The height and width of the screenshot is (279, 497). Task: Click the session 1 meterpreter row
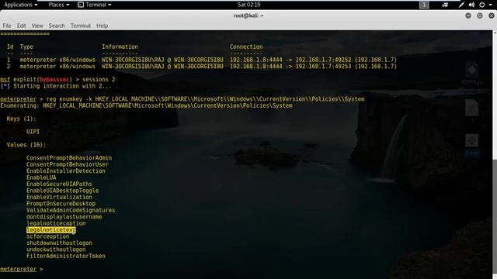202,60
